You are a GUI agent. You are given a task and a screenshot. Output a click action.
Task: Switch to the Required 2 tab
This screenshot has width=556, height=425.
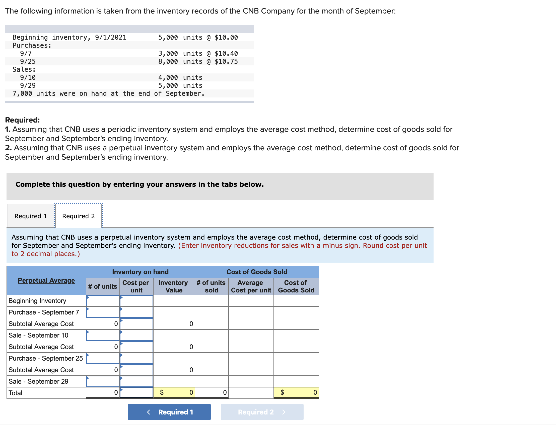pos(78,216)
